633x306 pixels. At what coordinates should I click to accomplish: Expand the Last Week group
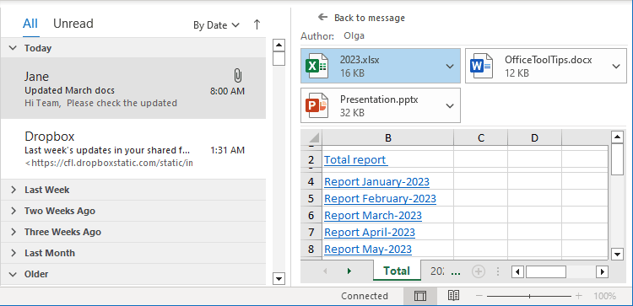pyautogui.click(x=13, y=190)
